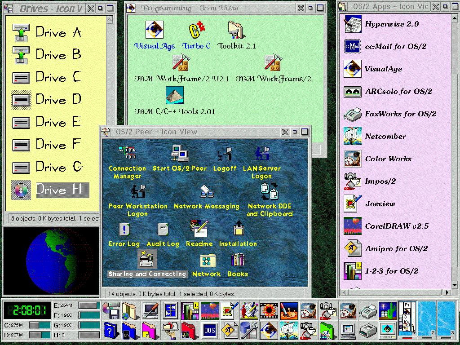Open the Network folder in OS/2 Peer
460x345 pixels.
(208, 261)
